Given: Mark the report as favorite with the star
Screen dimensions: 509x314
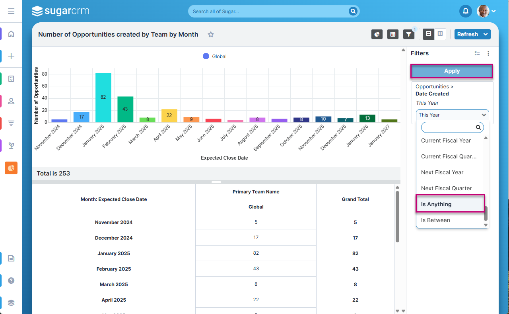Looking at the screenshot, I should tap(211, 35).
